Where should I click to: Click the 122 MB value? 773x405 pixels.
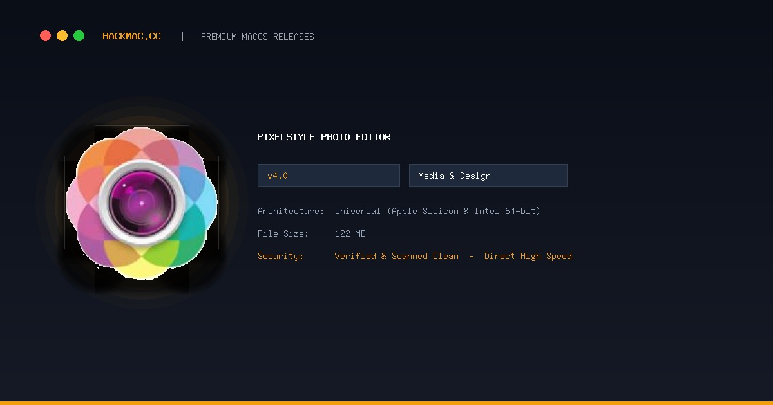point(350,233)
